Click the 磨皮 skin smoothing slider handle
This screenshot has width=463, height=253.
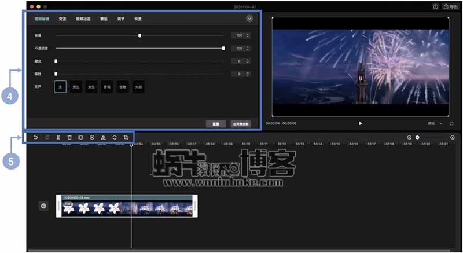coord(56,61)
